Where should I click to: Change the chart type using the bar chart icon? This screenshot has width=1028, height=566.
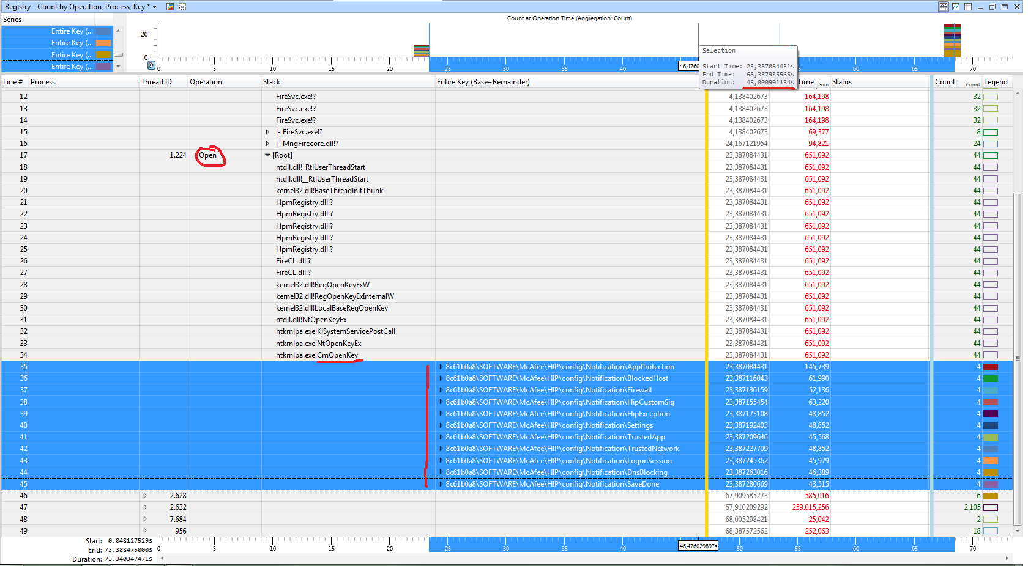170,7
